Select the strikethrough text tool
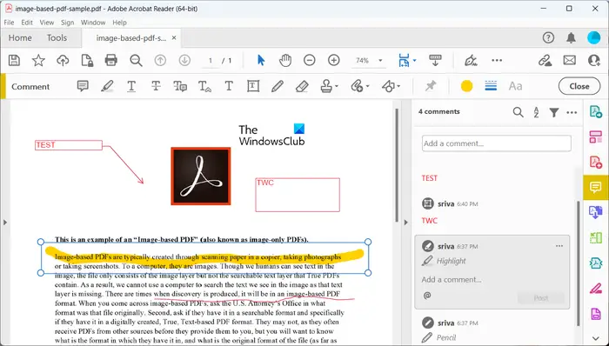 point(156,86)
